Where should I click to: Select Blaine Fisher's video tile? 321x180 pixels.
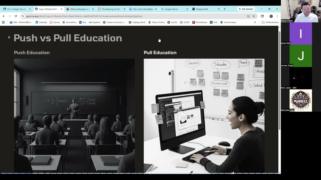click(301, 11)
